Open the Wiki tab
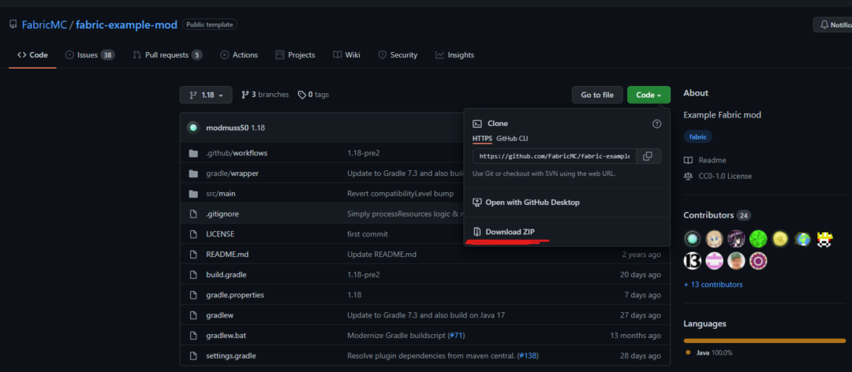 (346, 55)
